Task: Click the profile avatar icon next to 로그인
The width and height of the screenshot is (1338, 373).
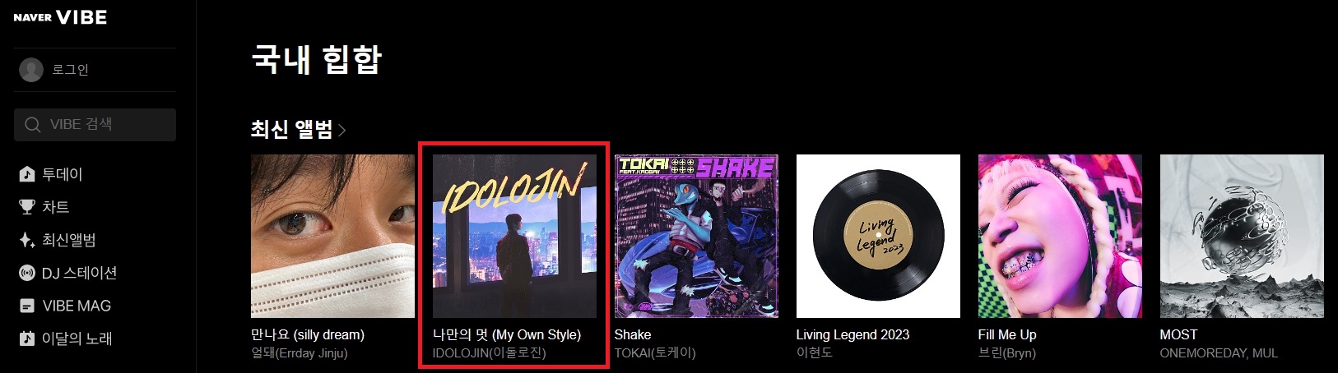Action: [x=31, y=70]
